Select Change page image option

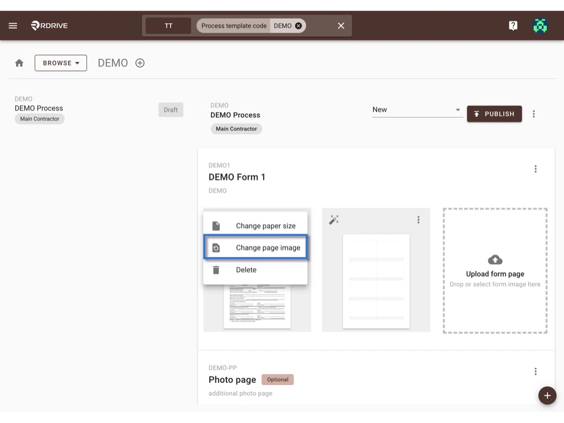[x=256, y=247]
